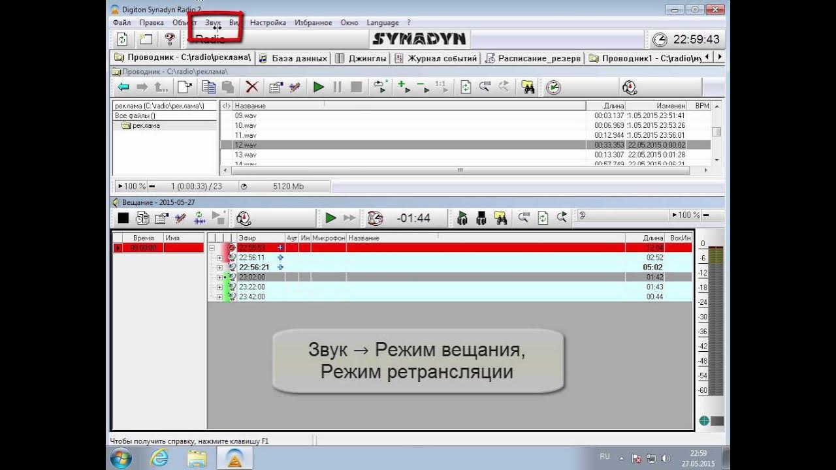Click the clock icon in explorer toolbar
The height and width of the screenshot is (470, 836).
click(x=554, y=87)
